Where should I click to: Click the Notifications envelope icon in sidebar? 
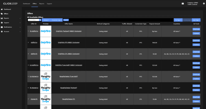(x=2, y=27)
